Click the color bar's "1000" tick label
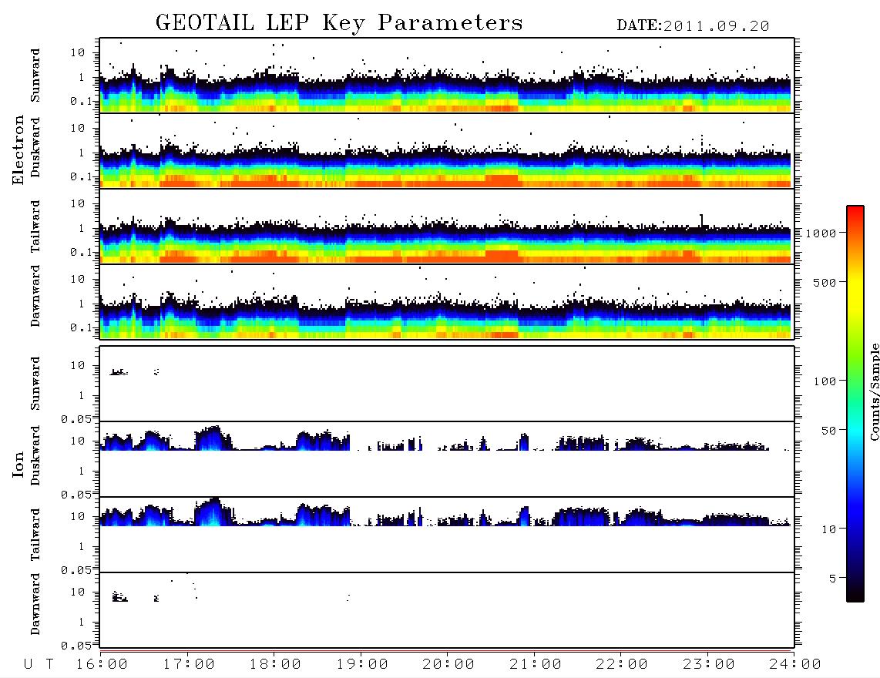Screen dimensions: 880x678 [821, 233]
